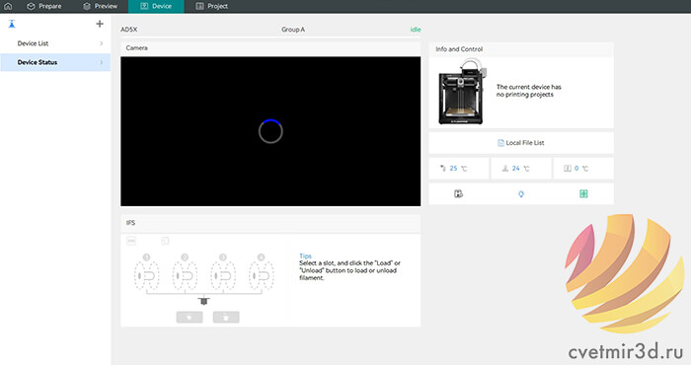Add a new device with plus icon
Viewport: 691px width, 365px height.
(x=100, y=24)
